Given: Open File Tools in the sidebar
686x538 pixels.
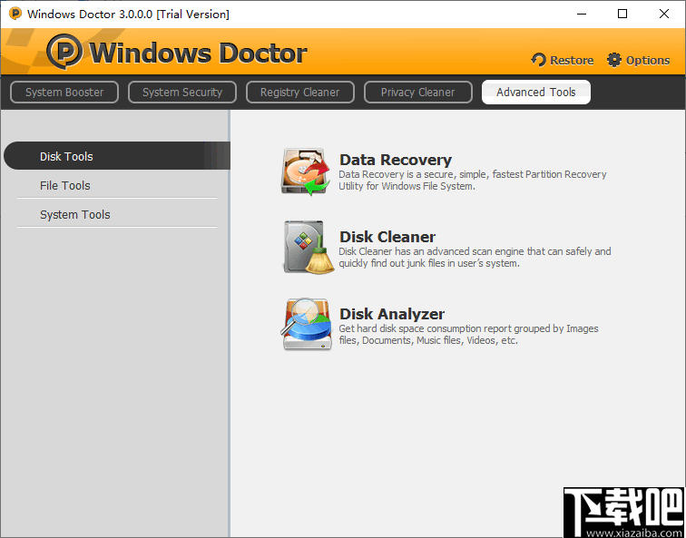Looking at the screenshot, I should click(117, 185).
